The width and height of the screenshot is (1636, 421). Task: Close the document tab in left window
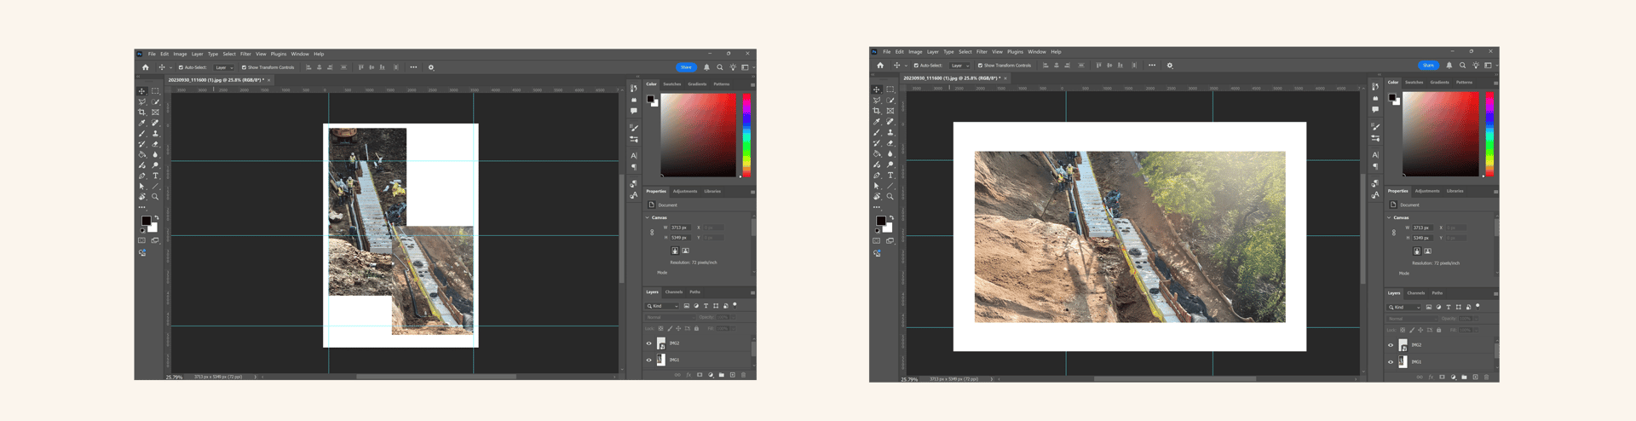pos(269,80)
